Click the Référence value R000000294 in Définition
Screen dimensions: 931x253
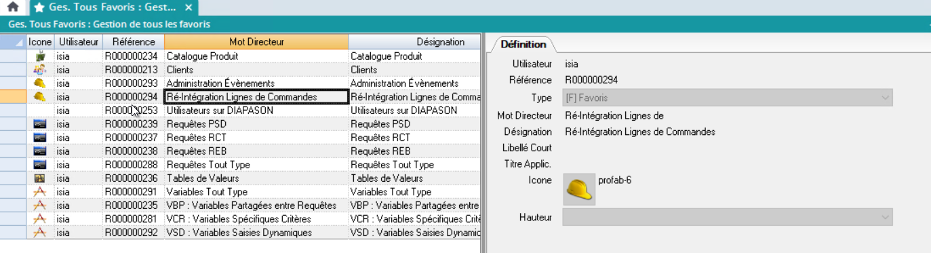pos(591,80)
